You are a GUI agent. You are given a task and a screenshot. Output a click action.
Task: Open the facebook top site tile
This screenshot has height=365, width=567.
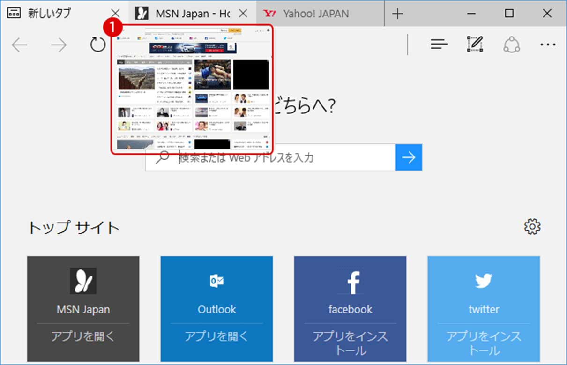click(x=350, y=309)
